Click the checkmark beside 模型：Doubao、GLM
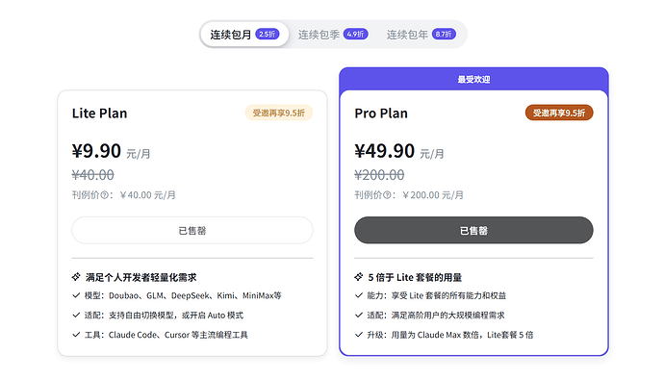 [76, 295]
